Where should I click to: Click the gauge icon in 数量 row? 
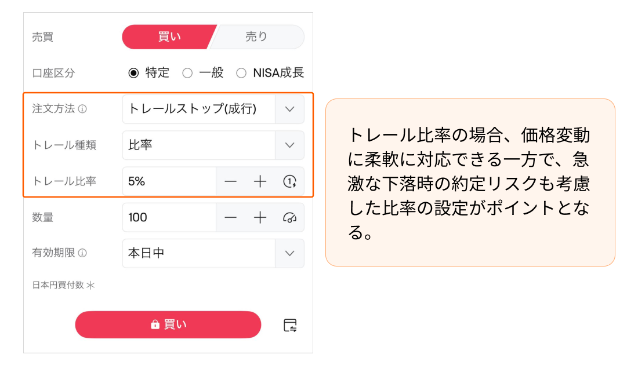[289, 217]
